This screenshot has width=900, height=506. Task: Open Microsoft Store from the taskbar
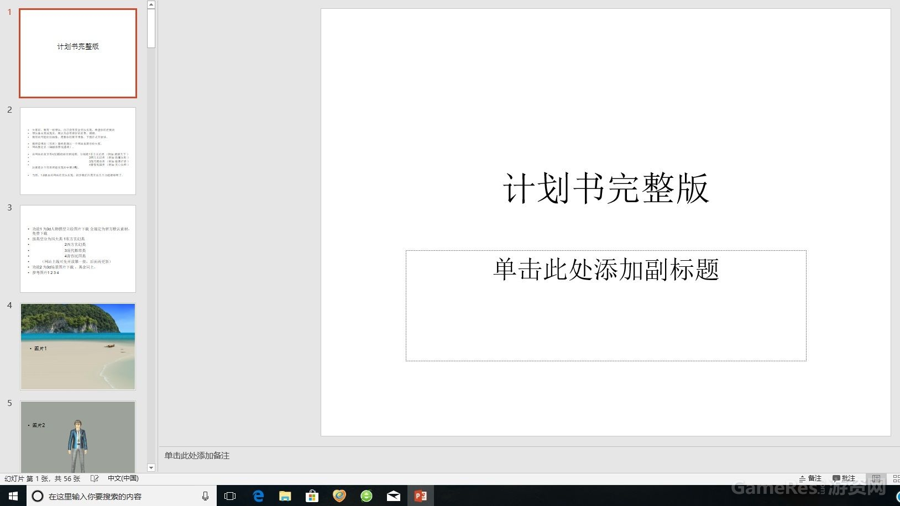(312, 496)
